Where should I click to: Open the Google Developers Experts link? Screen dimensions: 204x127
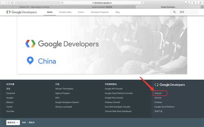67,102
